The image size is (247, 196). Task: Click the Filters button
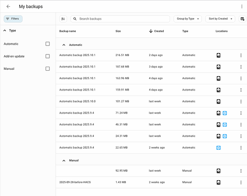[13, 19]
